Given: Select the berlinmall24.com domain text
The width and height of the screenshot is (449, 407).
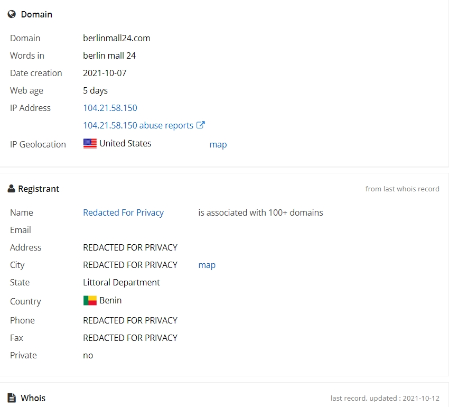Looking at the screenshot, I should [x=117, y=38].
